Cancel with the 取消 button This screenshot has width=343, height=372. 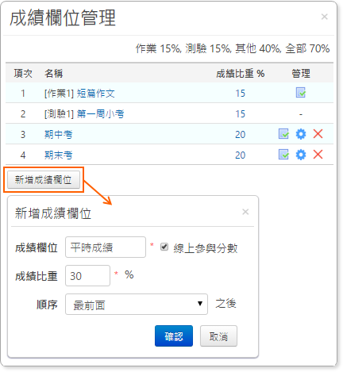(218, 336)
